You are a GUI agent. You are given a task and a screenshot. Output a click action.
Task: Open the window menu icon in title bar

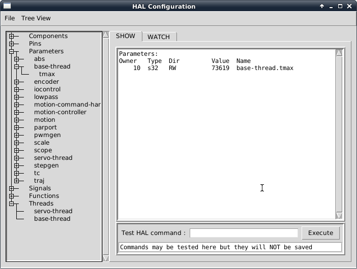7,6
